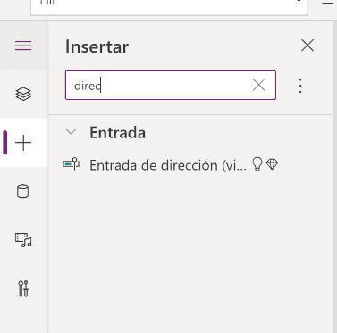This screenshot has width=337, height=333.
Task: Open the Tree view layers icon
Action: 23,94
